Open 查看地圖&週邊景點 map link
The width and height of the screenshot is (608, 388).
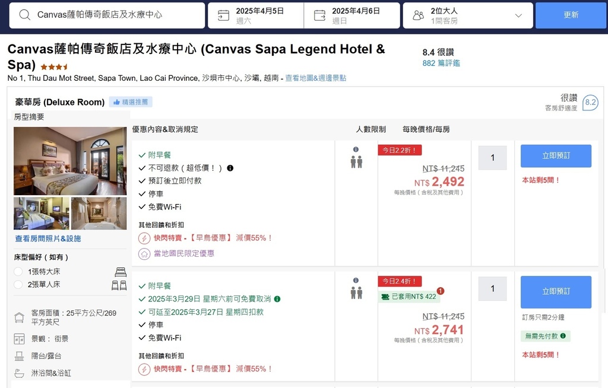(x=316, y=78)
